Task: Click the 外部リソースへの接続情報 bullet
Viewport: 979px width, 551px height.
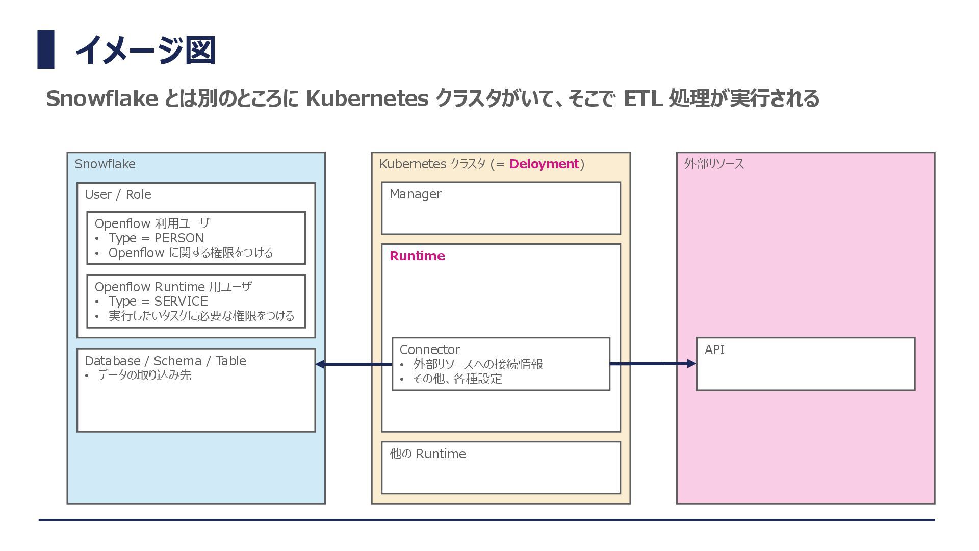Action: coord(478,364)
